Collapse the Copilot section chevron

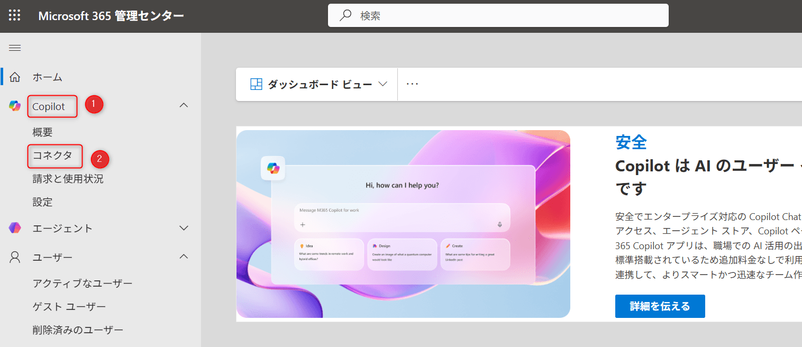pyautogui.click(x=184, y=105)
